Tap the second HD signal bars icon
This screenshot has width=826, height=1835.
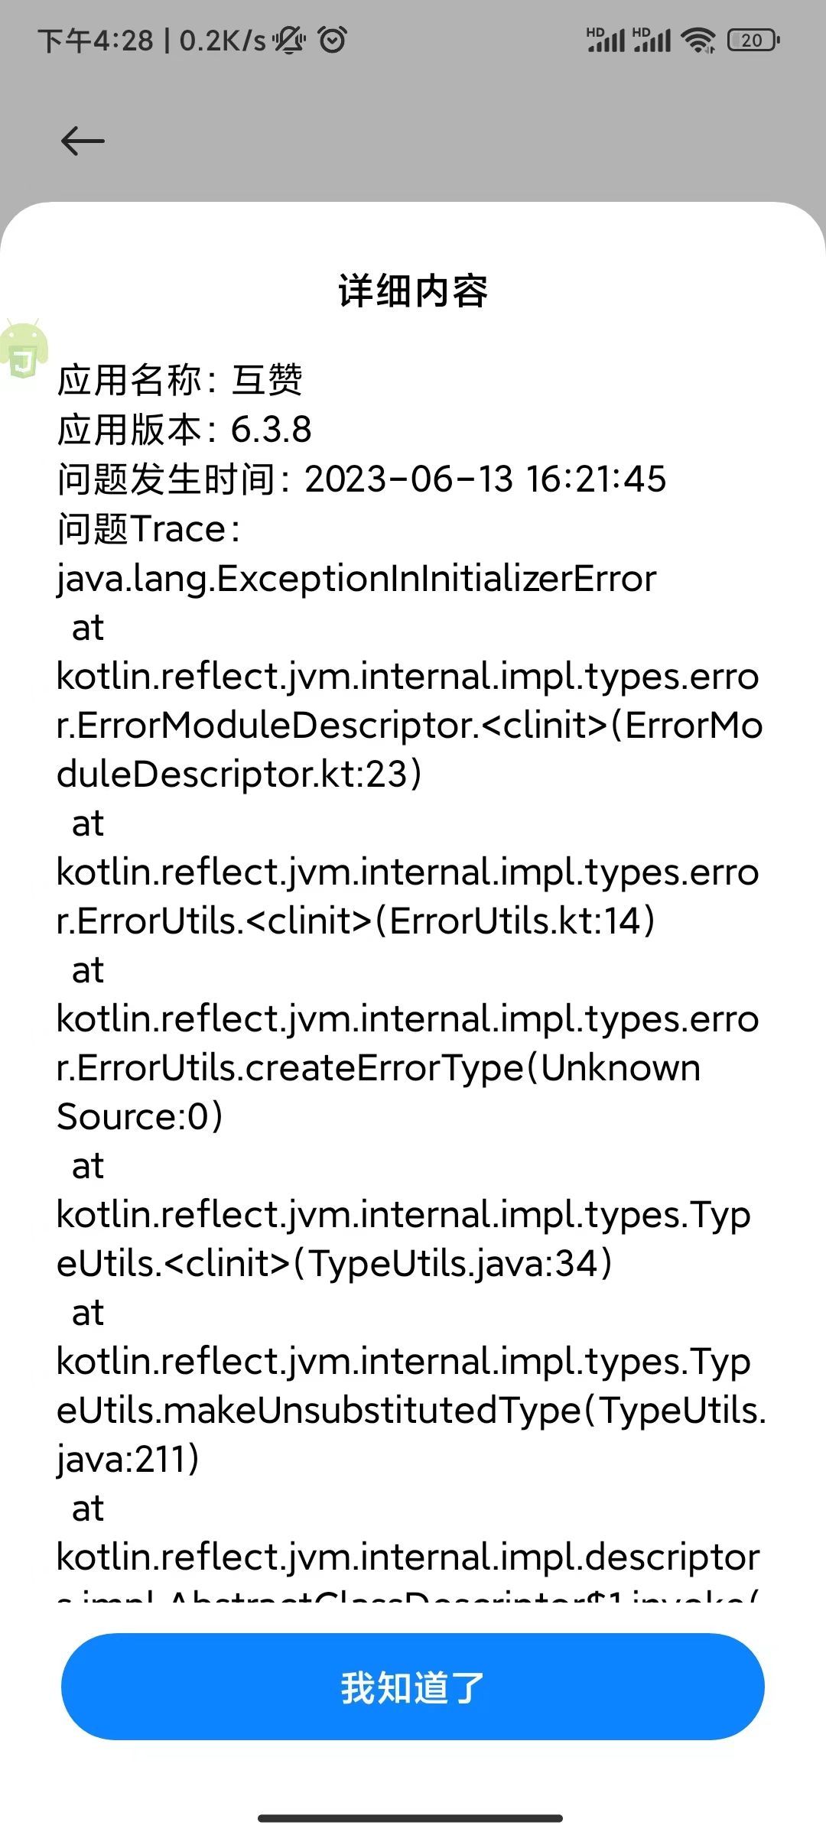pyautogui.click(x=652, y=40)
